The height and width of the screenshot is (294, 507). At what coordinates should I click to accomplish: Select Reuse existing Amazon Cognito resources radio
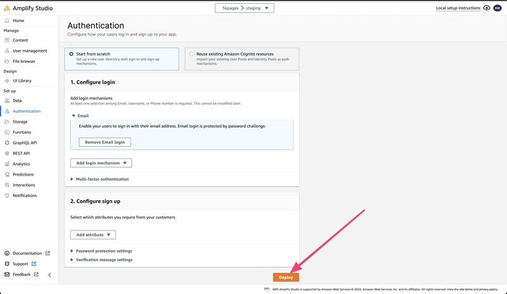click(192, 54)
